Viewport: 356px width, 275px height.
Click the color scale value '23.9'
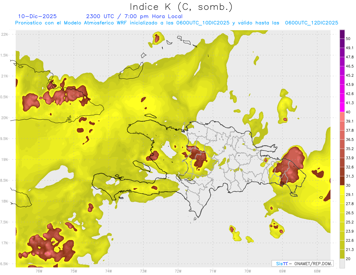[x=350, y=231]
